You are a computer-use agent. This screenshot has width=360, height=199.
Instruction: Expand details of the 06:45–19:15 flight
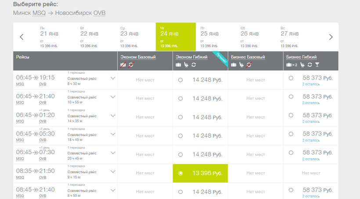(x=113, y=79)
